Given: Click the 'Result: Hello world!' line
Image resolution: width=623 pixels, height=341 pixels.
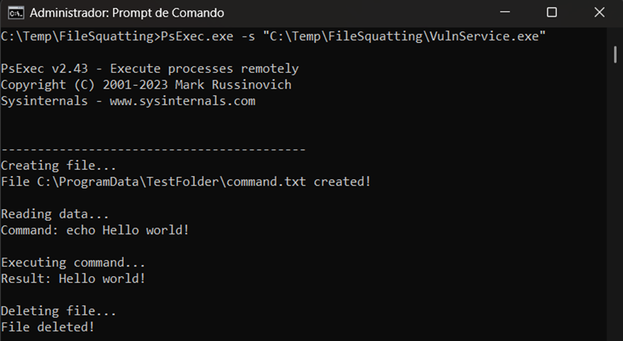Looking at the screenshot, I should [73, 279].
